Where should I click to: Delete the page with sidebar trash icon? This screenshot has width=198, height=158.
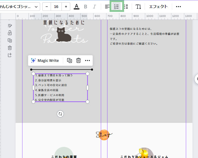10,48
